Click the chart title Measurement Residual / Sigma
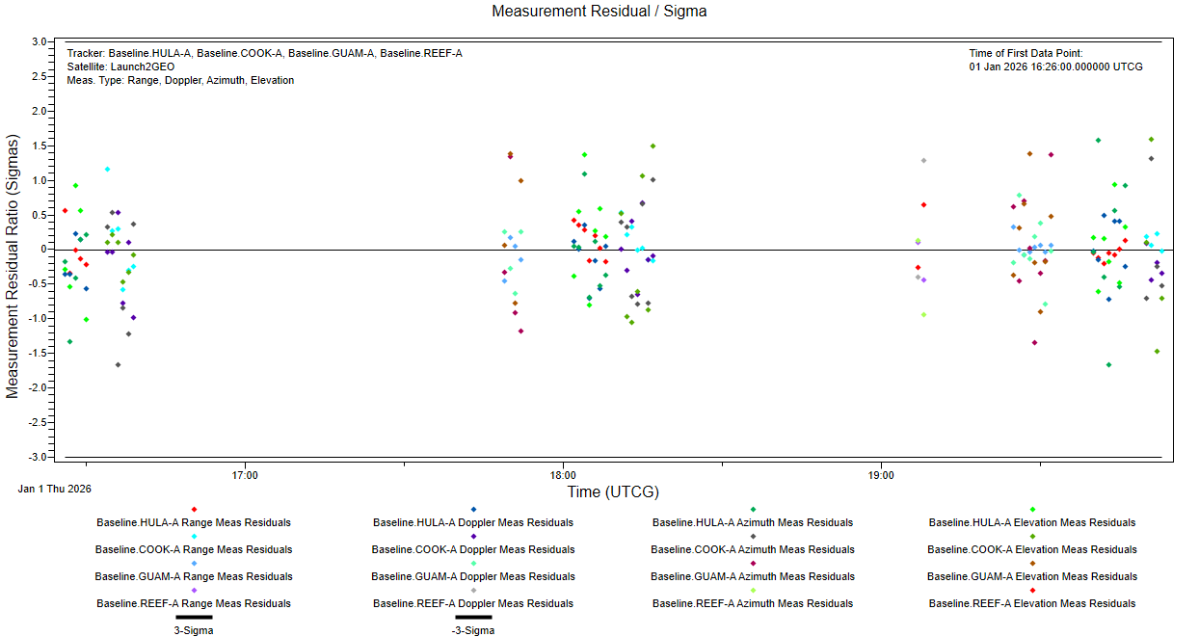 tap(599, 12)
